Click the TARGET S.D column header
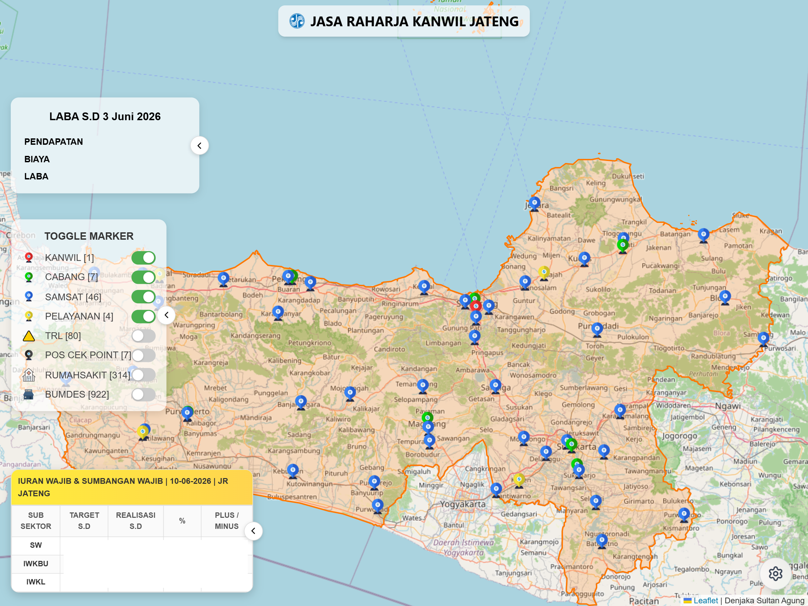Viewport: 808px width, 606px height. 84,520
